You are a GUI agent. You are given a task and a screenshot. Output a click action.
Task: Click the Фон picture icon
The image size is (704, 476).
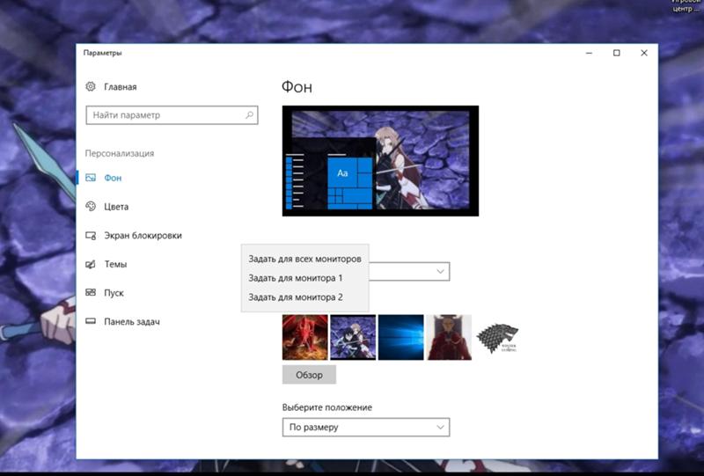click(91, 178)
